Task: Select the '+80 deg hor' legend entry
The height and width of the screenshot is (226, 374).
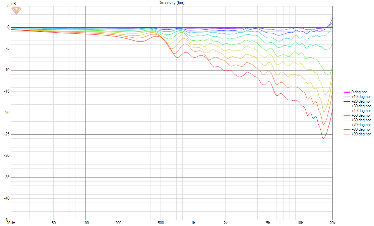Action: pos(357,129)
